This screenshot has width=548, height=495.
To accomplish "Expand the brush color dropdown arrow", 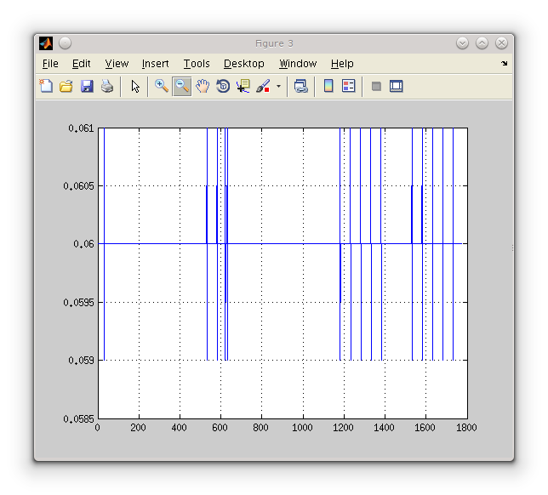I will coord(278,87).
